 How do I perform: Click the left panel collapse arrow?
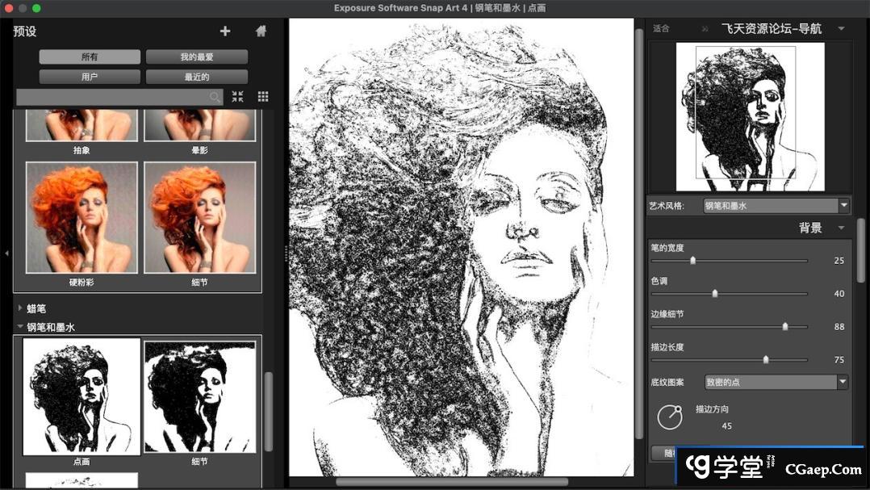[x=6, y=253]
